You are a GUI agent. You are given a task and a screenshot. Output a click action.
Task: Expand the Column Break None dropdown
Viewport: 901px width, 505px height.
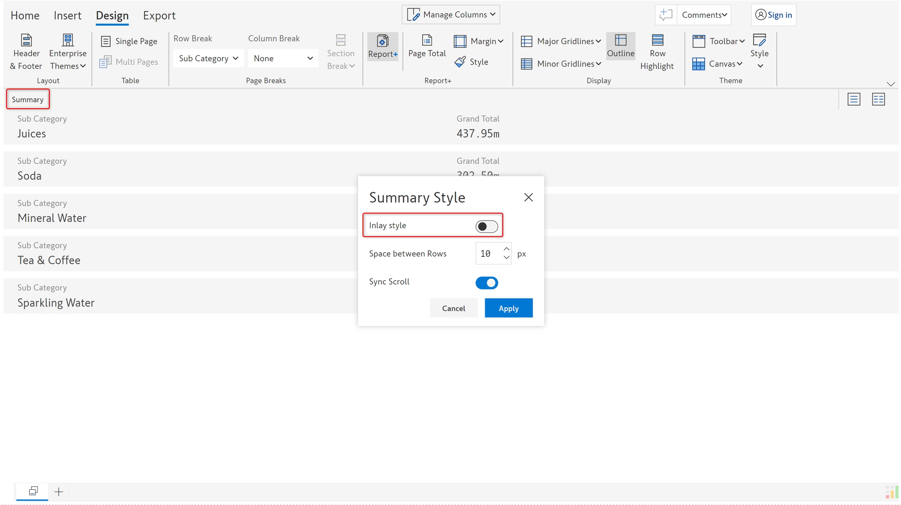(283, 58)
